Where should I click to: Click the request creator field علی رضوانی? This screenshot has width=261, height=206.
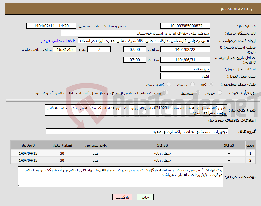pos(144,41)
